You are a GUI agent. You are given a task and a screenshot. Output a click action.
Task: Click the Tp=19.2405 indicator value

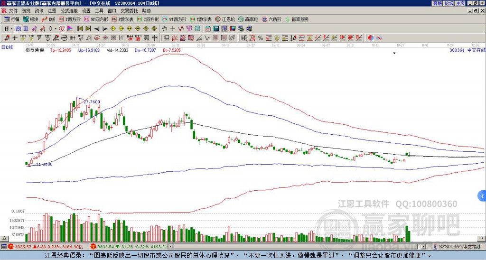click(x=60, y=50)
